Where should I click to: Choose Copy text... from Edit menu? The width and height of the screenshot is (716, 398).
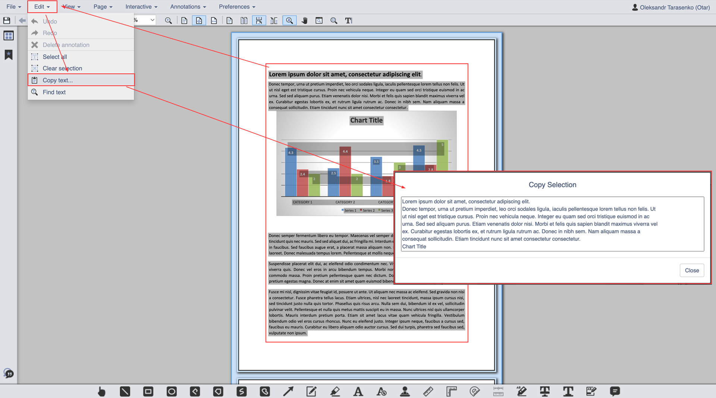(57, 80)
